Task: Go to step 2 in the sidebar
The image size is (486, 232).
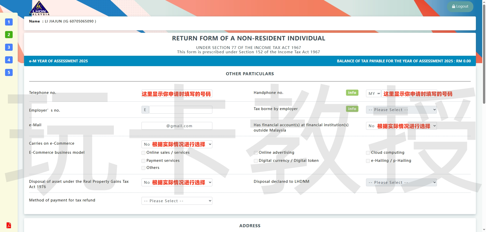Action: 9,35
